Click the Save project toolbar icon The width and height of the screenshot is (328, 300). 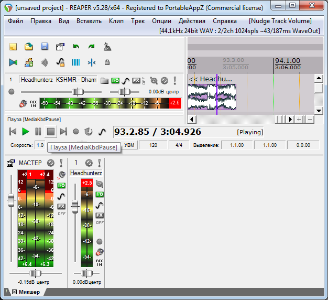45,47
